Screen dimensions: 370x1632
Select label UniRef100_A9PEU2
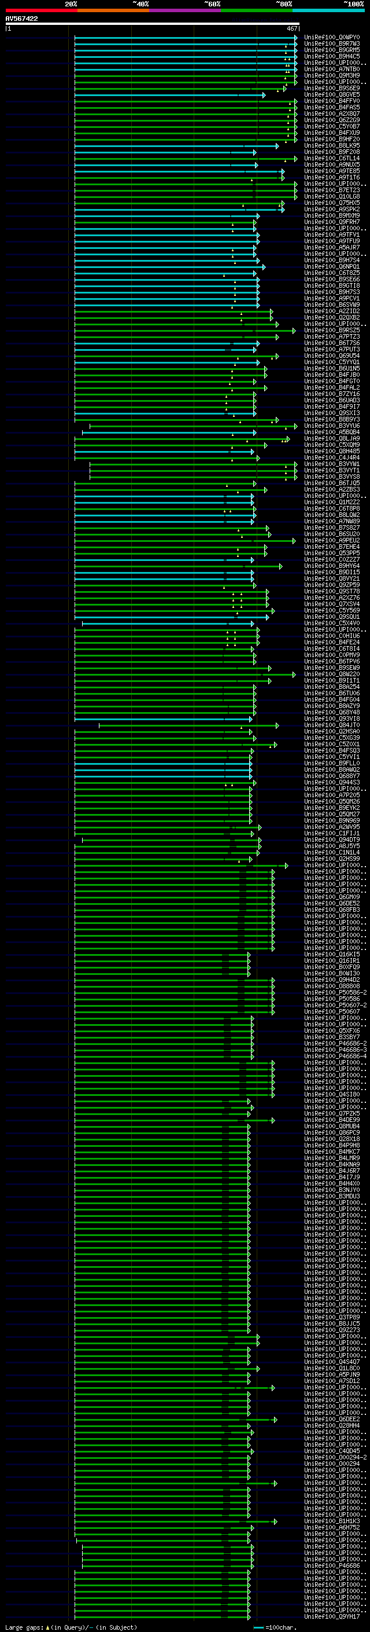click(x=332, y=540)
